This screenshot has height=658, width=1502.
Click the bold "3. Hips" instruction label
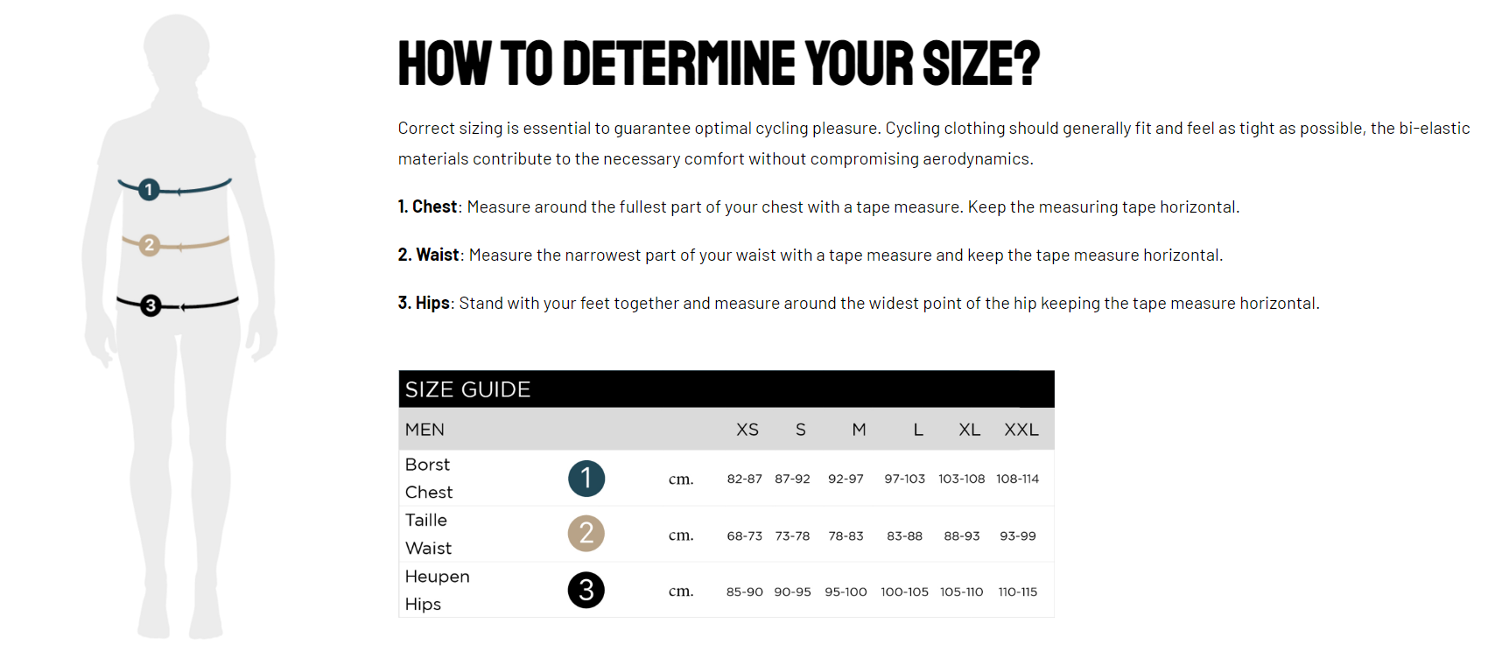[x=424, y=303]
